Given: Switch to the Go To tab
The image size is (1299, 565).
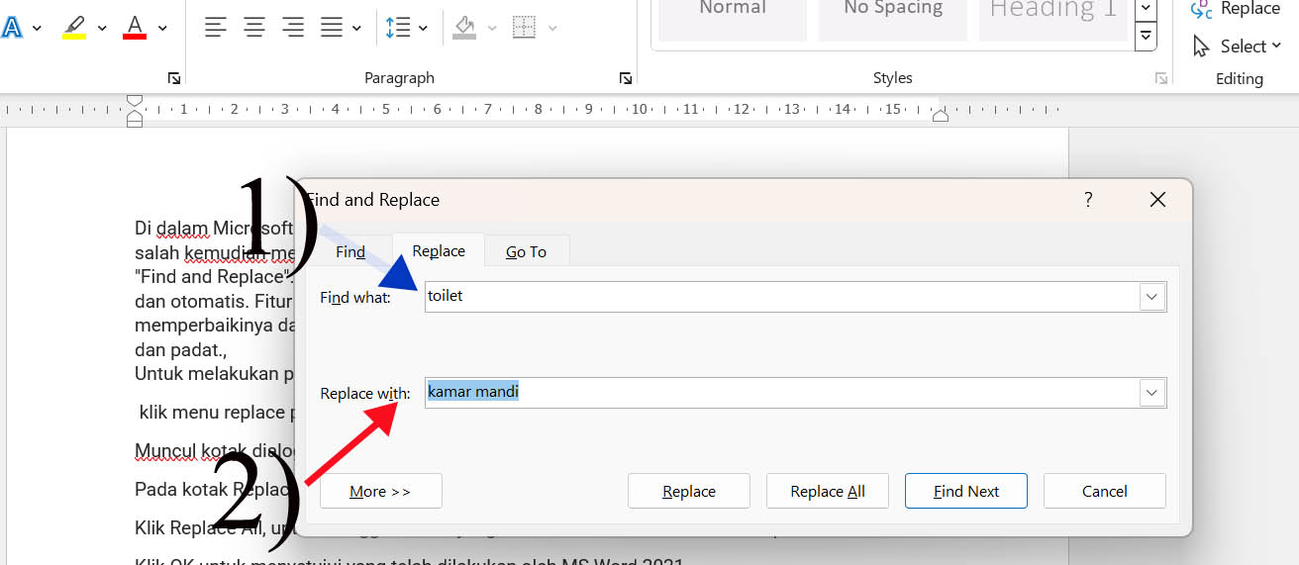Looking at the screenshot, I should (x=527, y=251).
